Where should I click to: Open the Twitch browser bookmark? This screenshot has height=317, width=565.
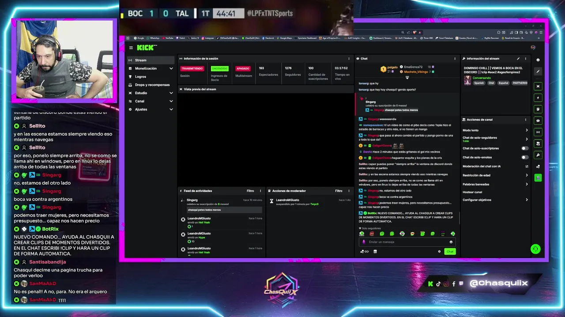click(x=181, y=38)
